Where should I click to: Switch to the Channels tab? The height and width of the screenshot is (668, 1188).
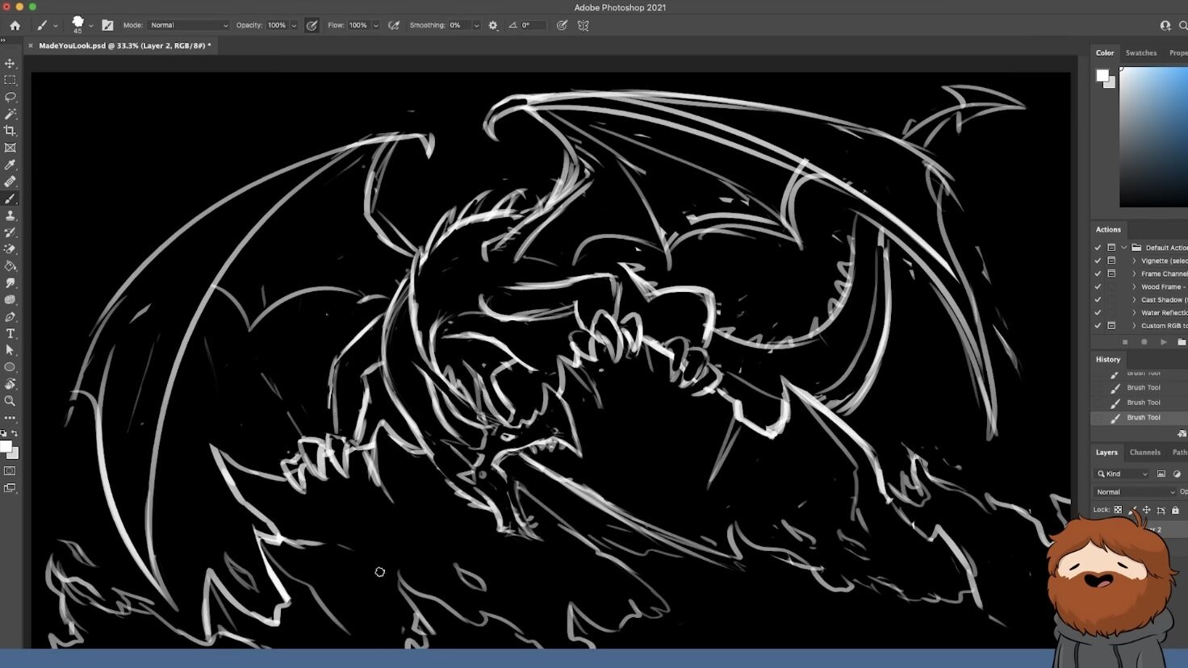click(x=1145, y=453)
